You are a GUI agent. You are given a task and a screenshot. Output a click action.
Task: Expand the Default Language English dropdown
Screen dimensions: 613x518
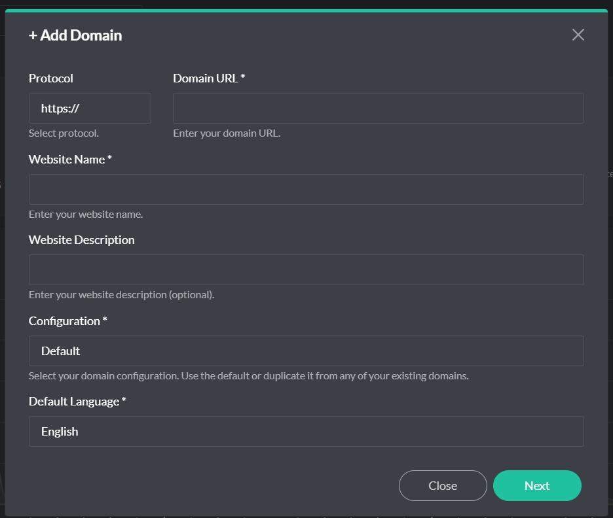tap(306, 432)
